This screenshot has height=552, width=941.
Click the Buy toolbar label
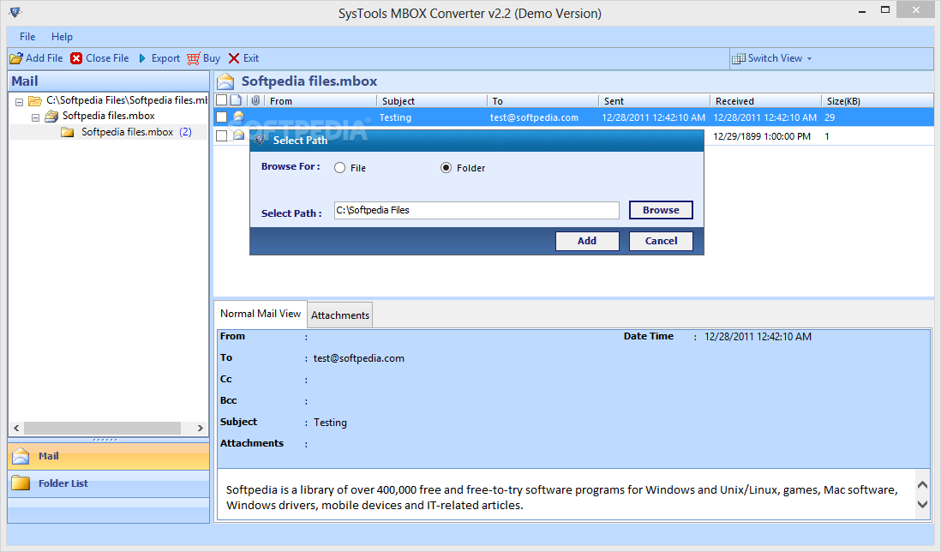[212, 58]
